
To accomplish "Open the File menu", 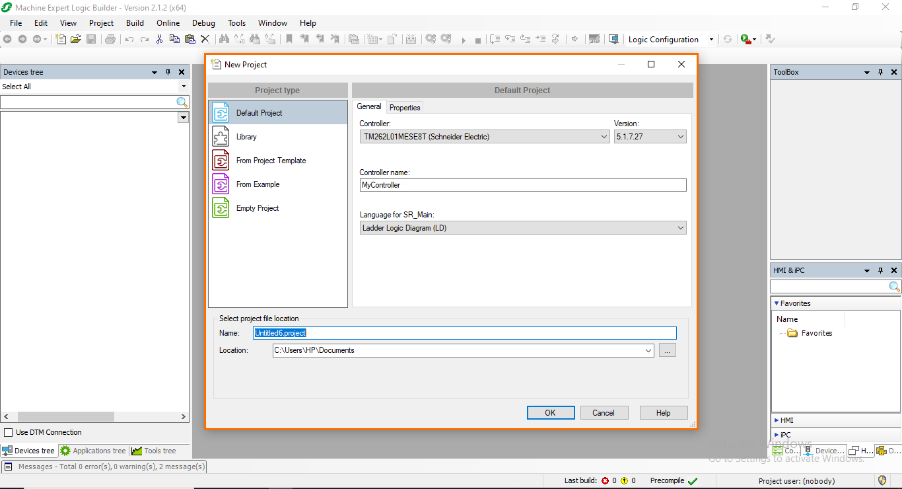I will (16, 22).
